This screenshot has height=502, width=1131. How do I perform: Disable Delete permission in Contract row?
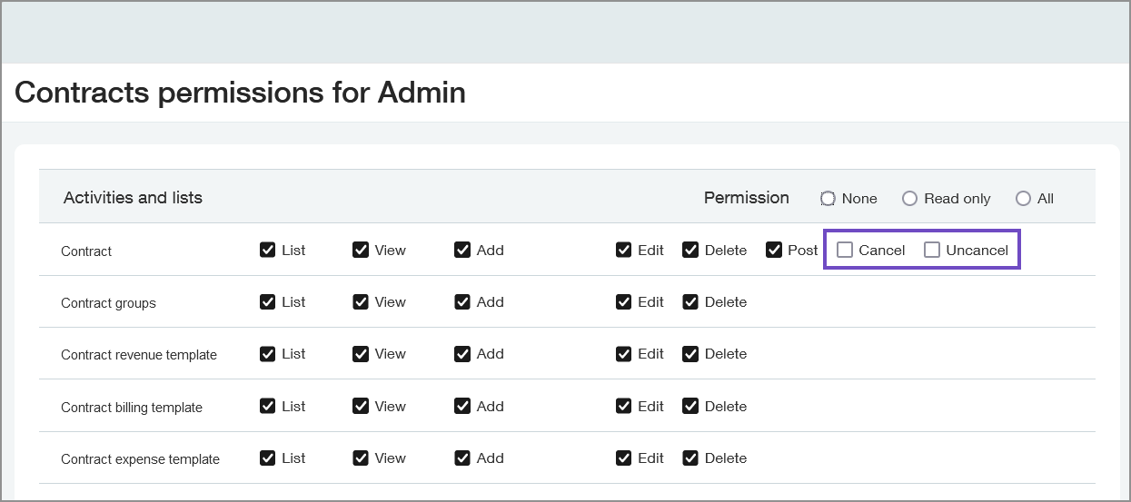click(690, 250)
